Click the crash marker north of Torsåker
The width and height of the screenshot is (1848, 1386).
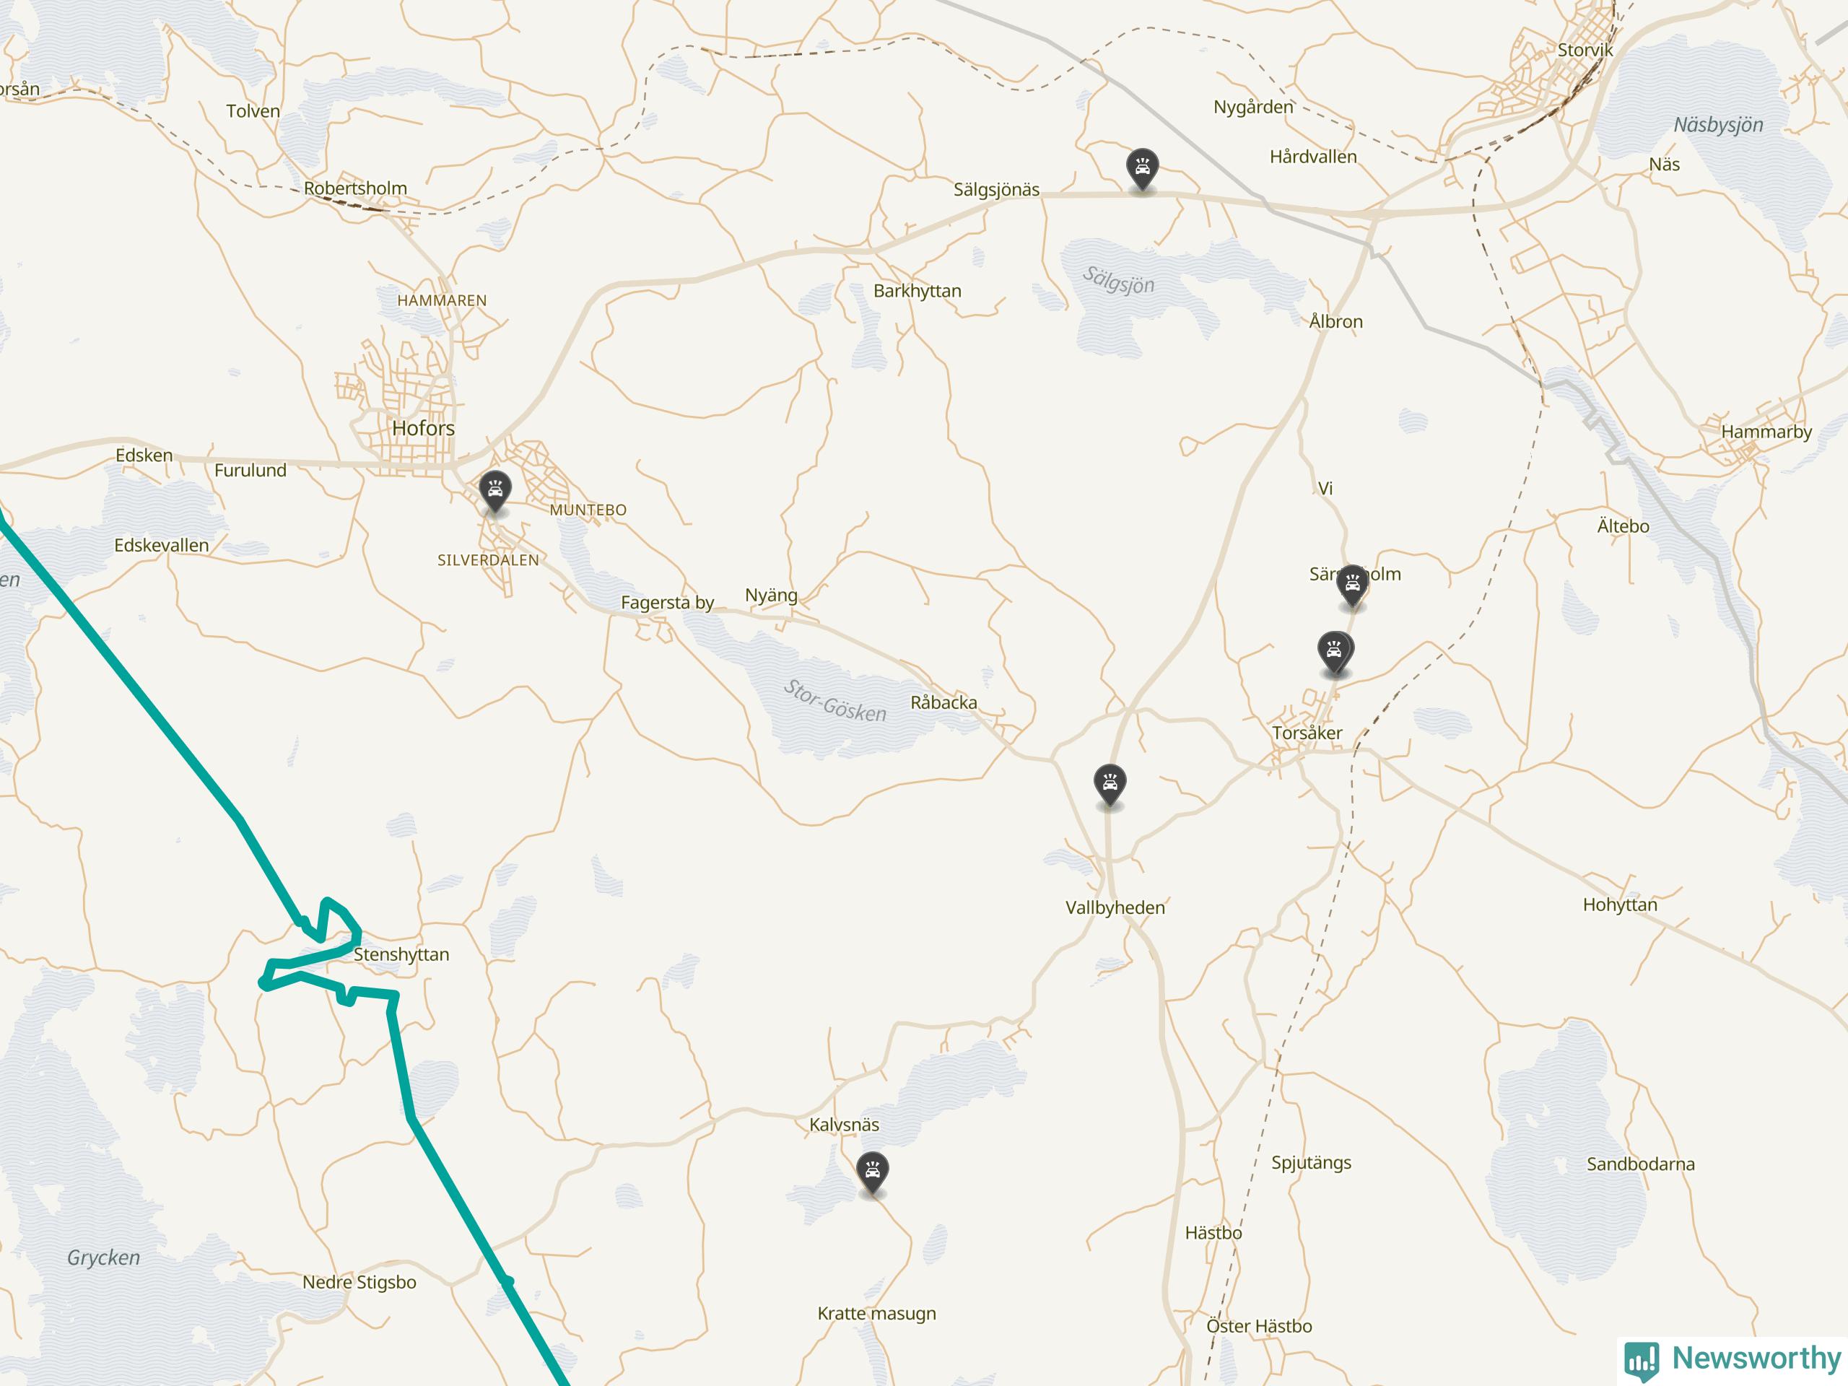pos(1335,652)
